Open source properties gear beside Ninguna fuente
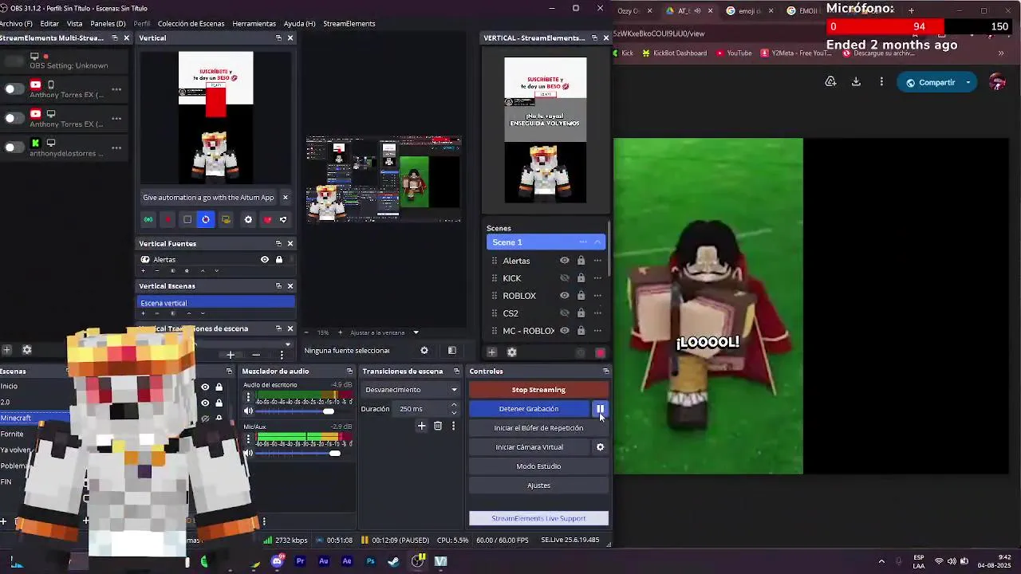Viewport: 1021px width, 574px height. (424, 351)
